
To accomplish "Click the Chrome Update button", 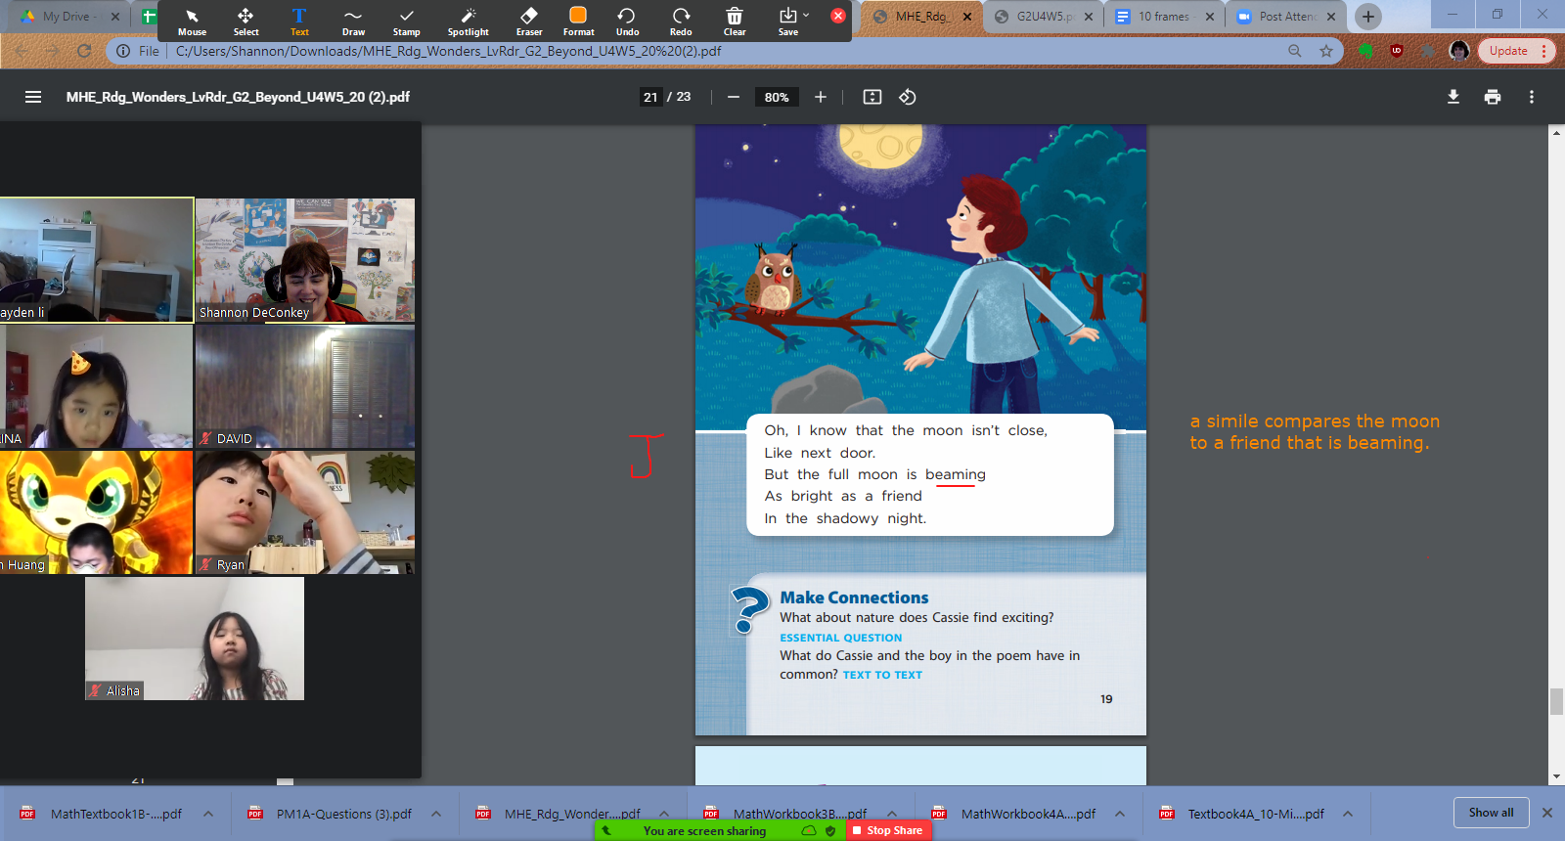I will pos(1508,51).
